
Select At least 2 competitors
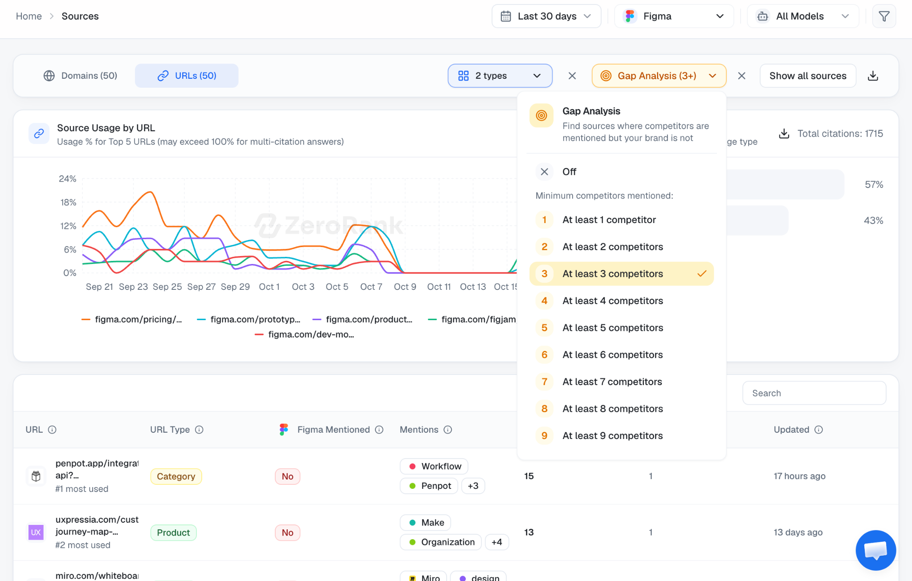coord(622,247)
